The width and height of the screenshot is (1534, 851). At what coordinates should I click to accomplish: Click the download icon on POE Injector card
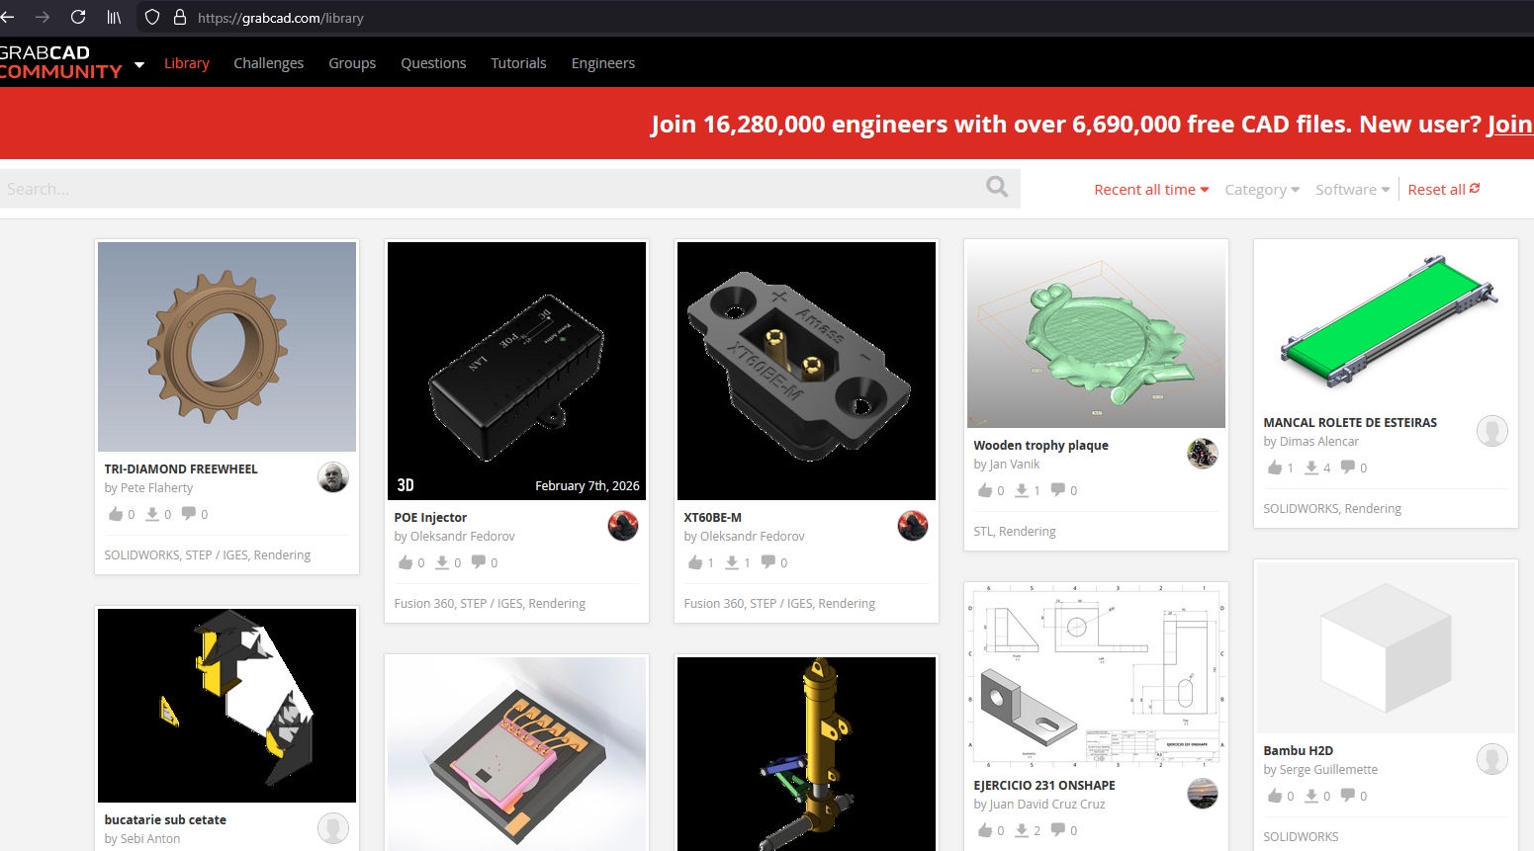point(442,562)
